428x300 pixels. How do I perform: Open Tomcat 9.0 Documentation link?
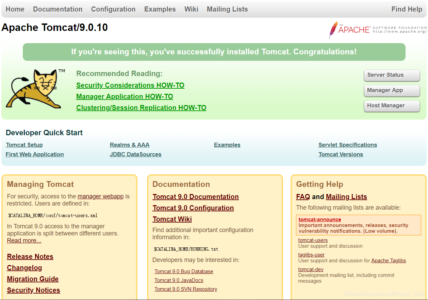pyautogui.click(x=196, y=197)
